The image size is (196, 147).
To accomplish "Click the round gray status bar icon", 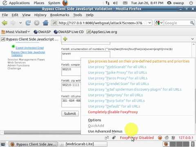I will (x=167, y=138).
